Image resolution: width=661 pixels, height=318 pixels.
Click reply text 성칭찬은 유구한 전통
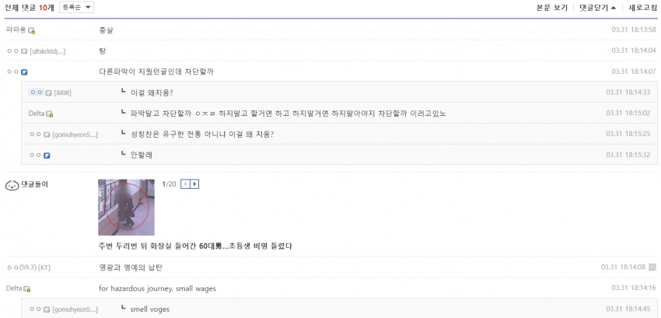tap(202, 134)
